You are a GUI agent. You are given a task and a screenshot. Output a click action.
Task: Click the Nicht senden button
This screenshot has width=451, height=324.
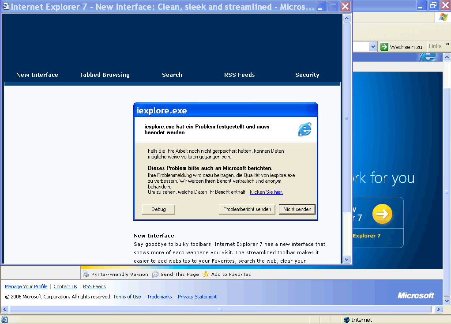click(x=297, y=209)
